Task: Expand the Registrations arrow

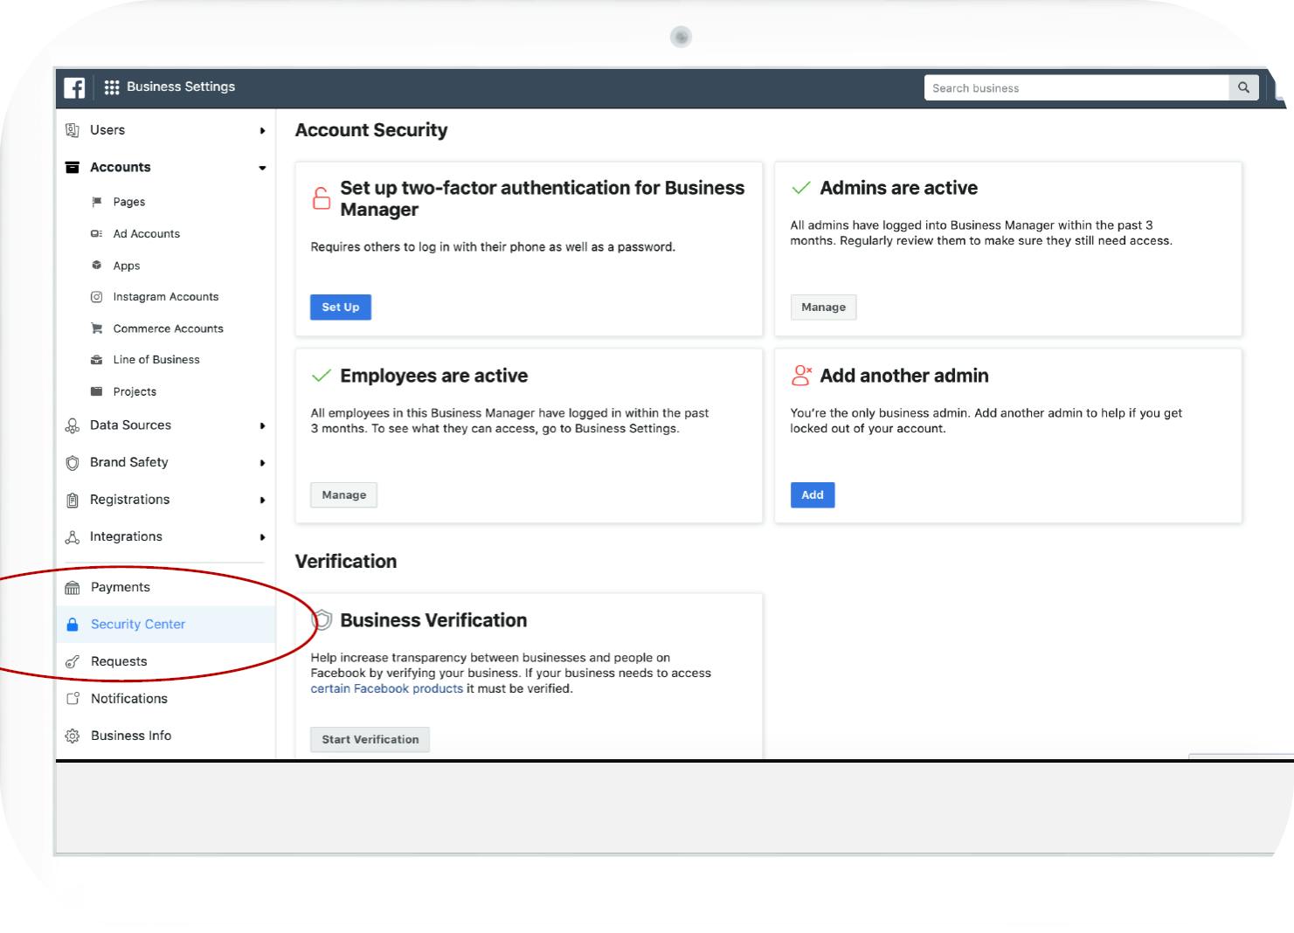Action: click(262, 500)
